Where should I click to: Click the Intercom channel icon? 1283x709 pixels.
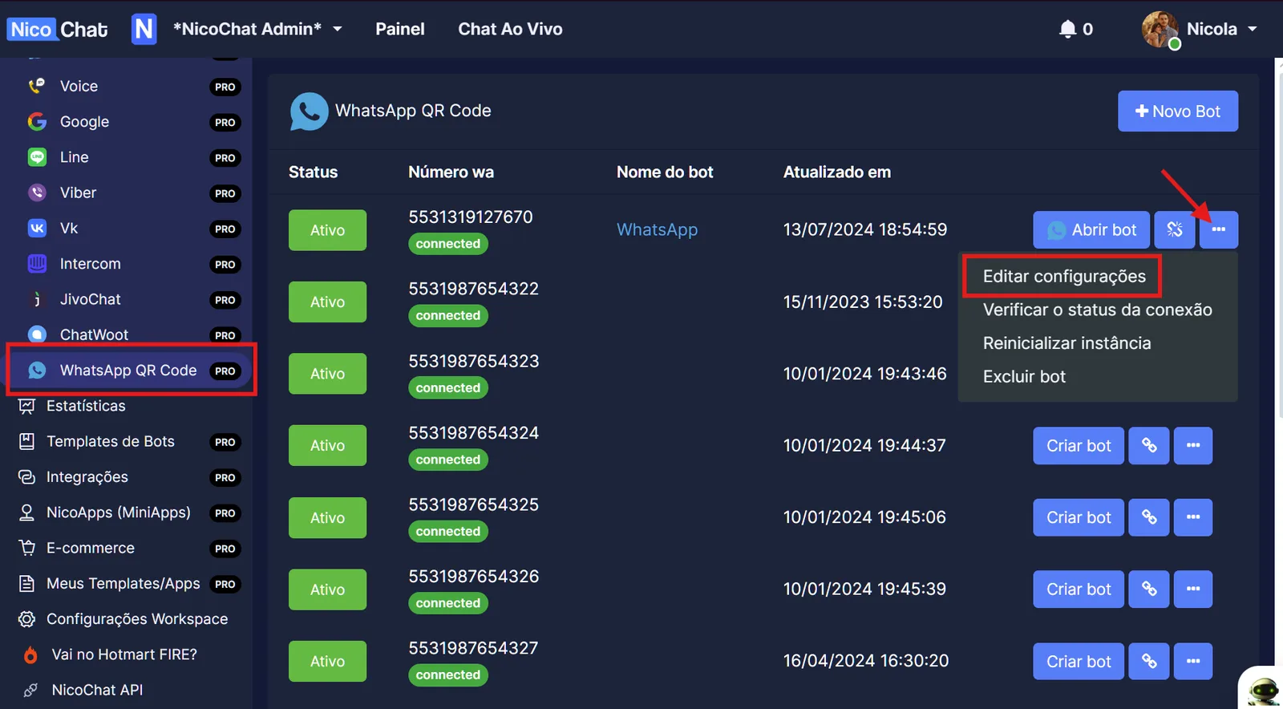[37, 264]
